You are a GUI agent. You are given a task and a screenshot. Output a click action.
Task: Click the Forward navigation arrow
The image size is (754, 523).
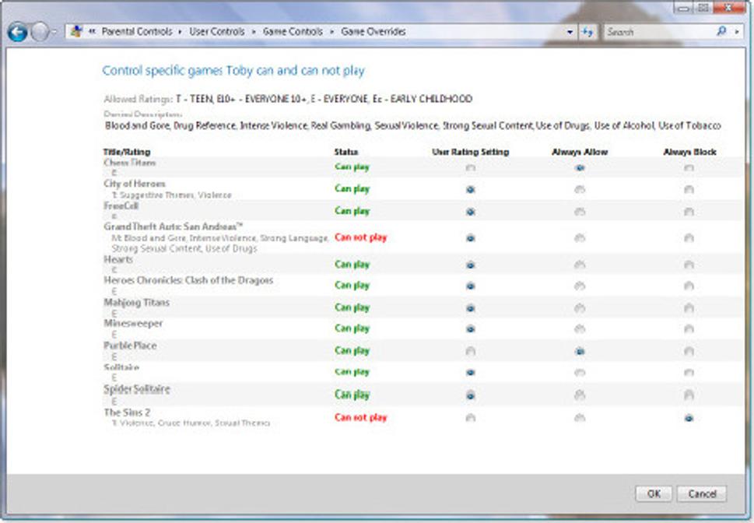(x=40, y=32)
